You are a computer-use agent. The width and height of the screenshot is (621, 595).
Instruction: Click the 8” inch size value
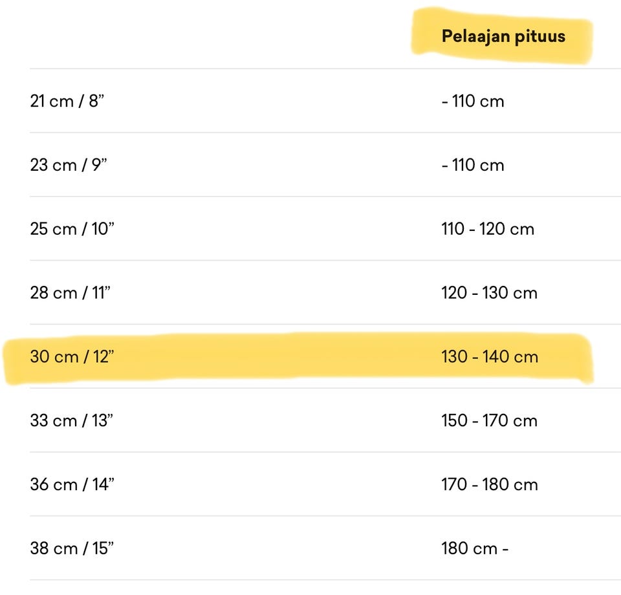[x=96, y=101]
